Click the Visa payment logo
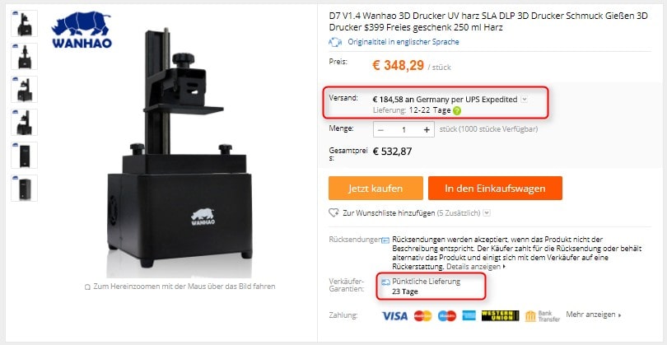 tap(394, 315)
